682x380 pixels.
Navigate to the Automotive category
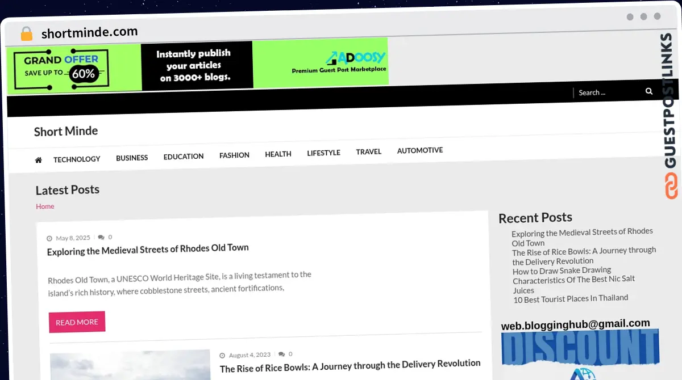point(419,150)
